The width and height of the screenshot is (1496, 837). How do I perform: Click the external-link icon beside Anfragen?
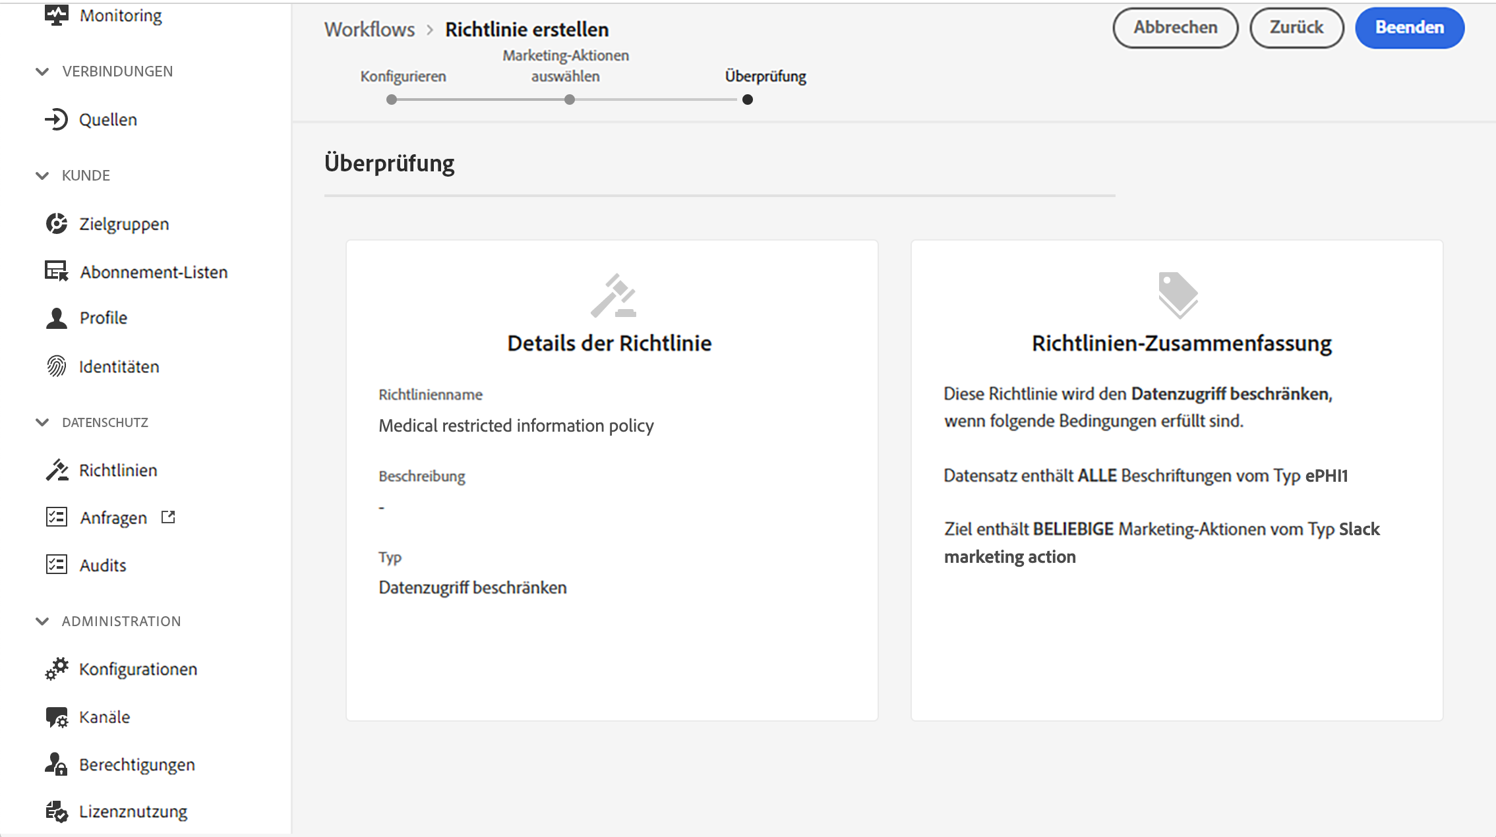(x=168, y=517)
